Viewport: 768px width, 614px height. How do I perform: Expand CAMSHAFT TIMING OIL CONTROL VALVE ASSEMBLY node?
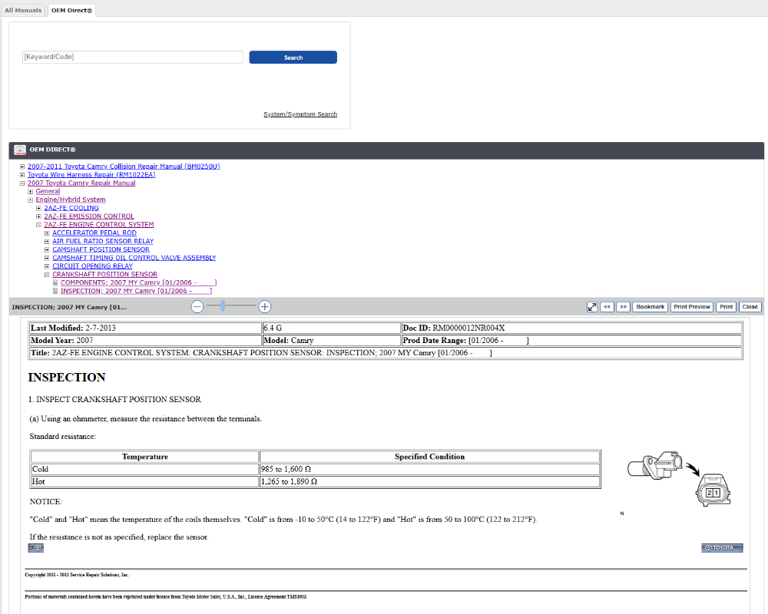47,259
